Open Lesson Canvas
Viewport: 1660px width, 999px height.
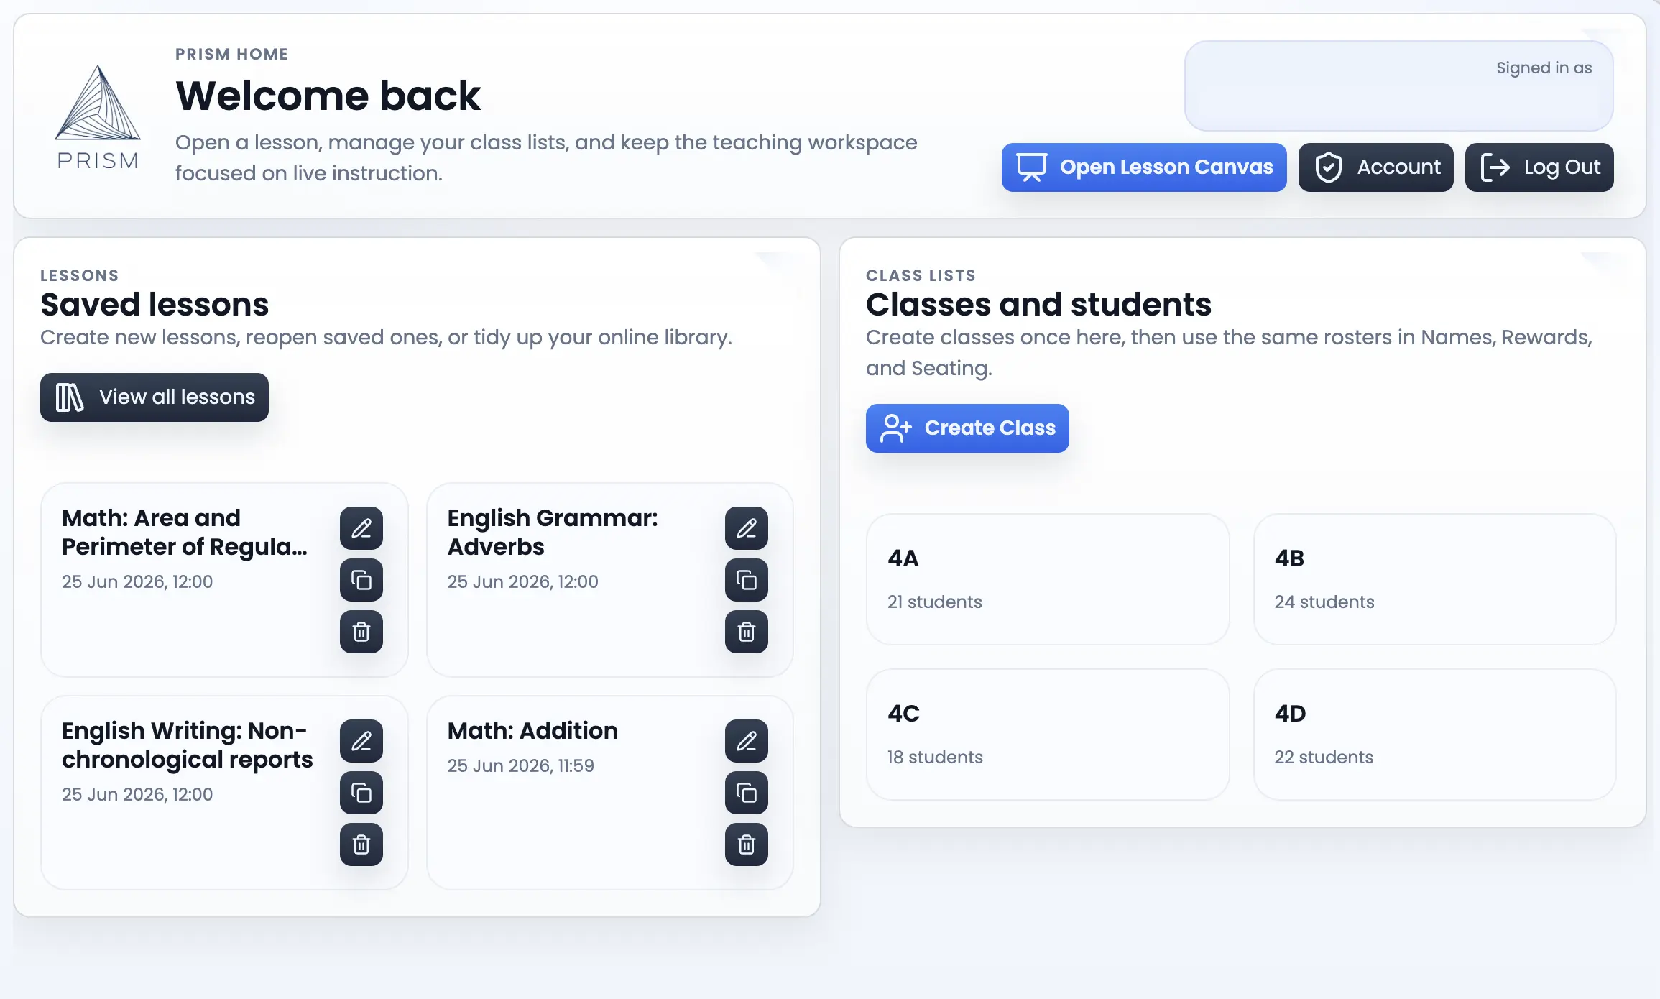click(1144, 167)
